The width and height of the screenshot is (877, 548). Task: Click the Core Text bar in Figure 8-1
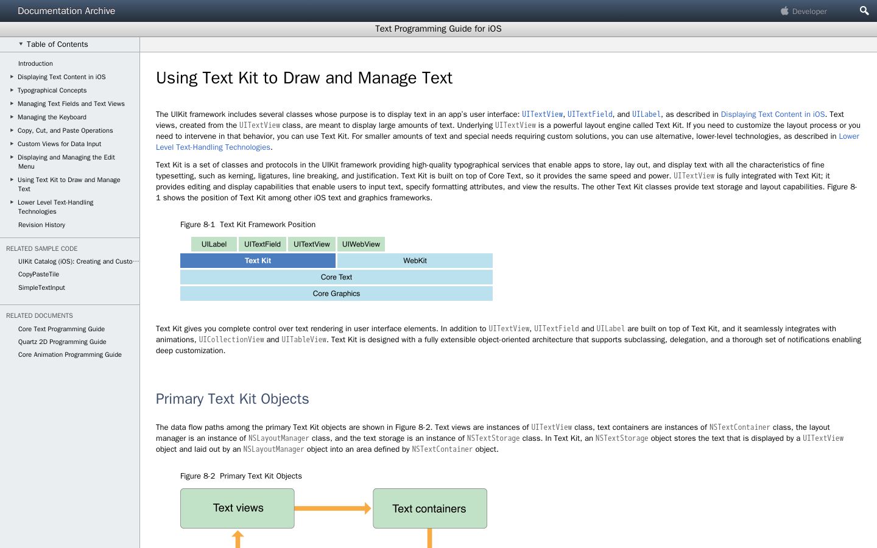tap(336, 277)
